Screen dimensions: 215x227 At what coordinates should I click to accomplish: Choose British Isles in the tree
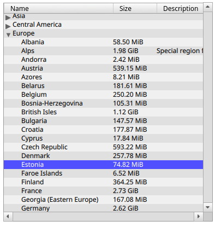(x=103, y=112)
